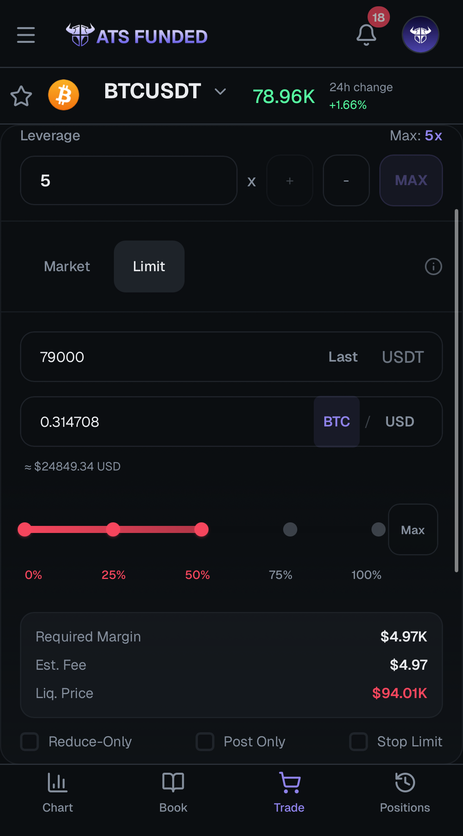Click the order type info icon
This screenshot has width=463, height=836.
click(x=433, y=266)
